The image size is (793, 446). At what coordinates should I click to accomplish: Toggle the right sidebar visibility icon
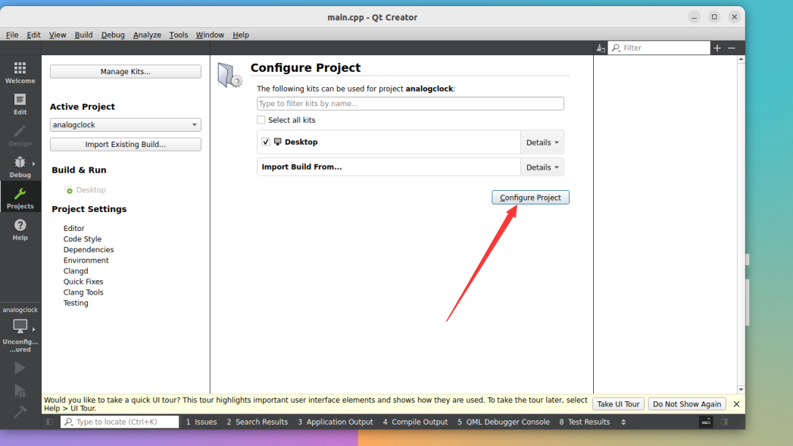pyautogui.click(x=724, y=422)
